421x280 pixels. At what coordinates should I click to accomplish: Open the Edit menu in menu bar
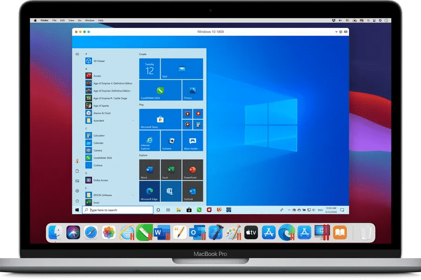tap(62, 21)
